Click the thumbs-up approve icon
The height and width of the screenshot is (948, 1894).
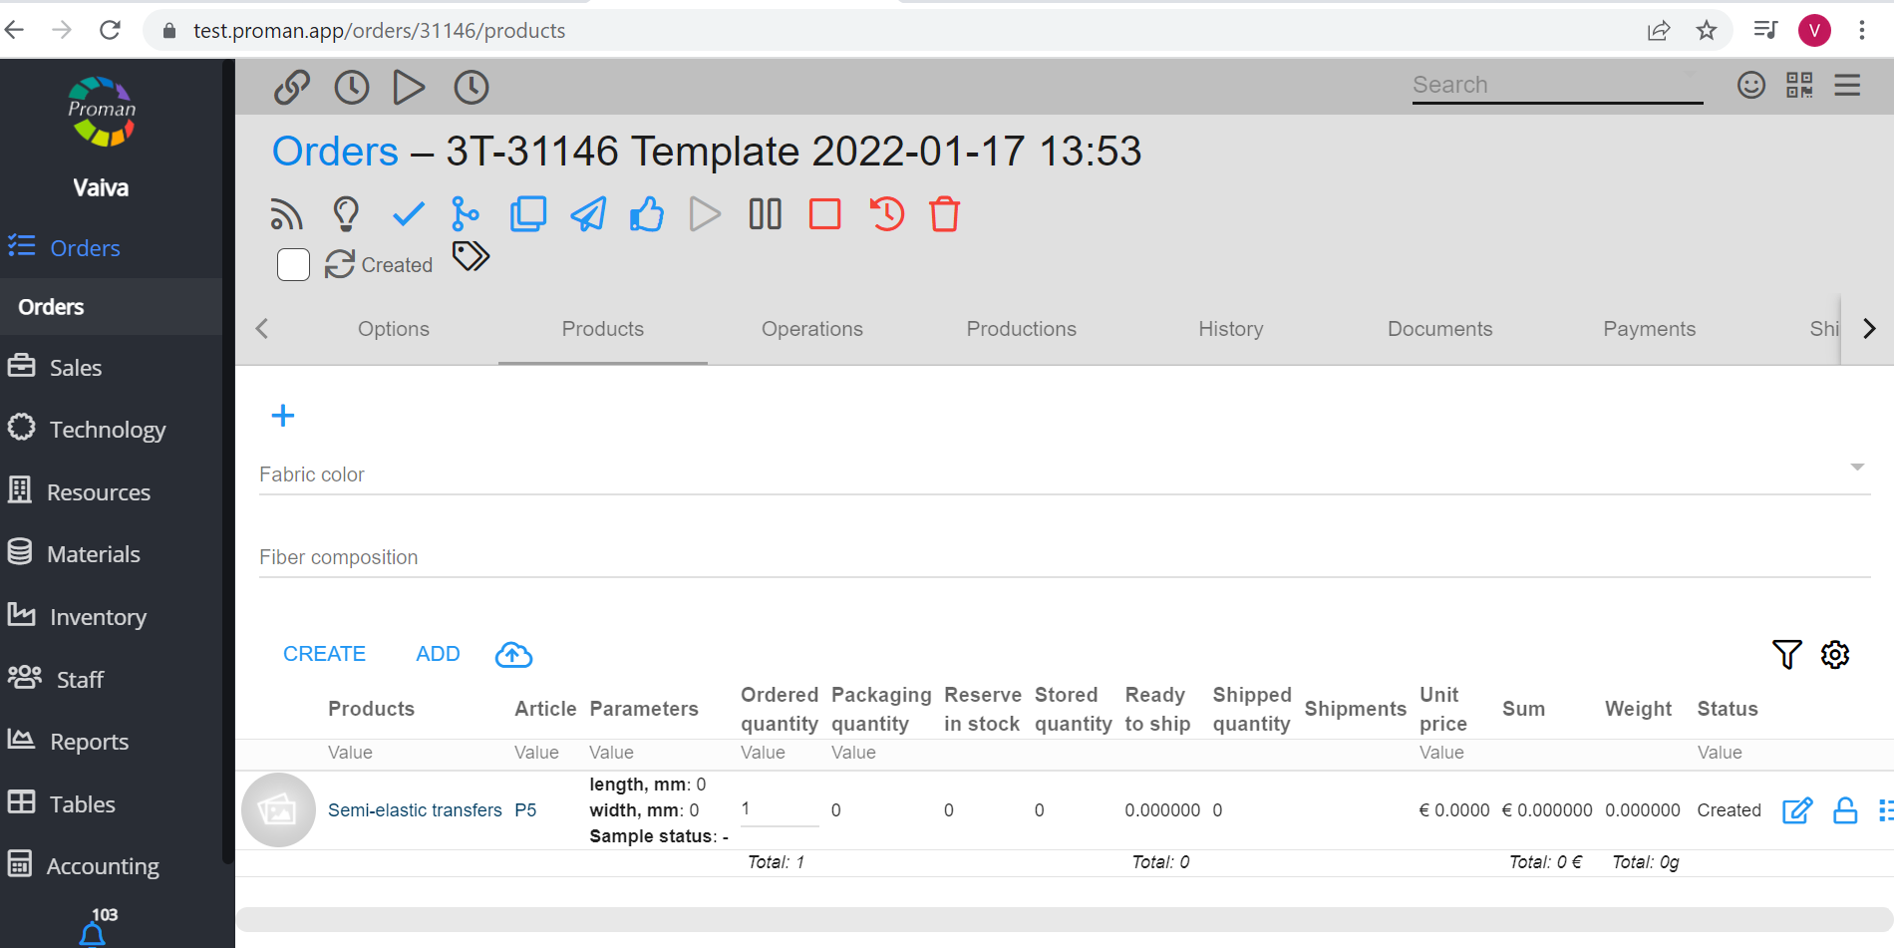(x=647, y=214)
